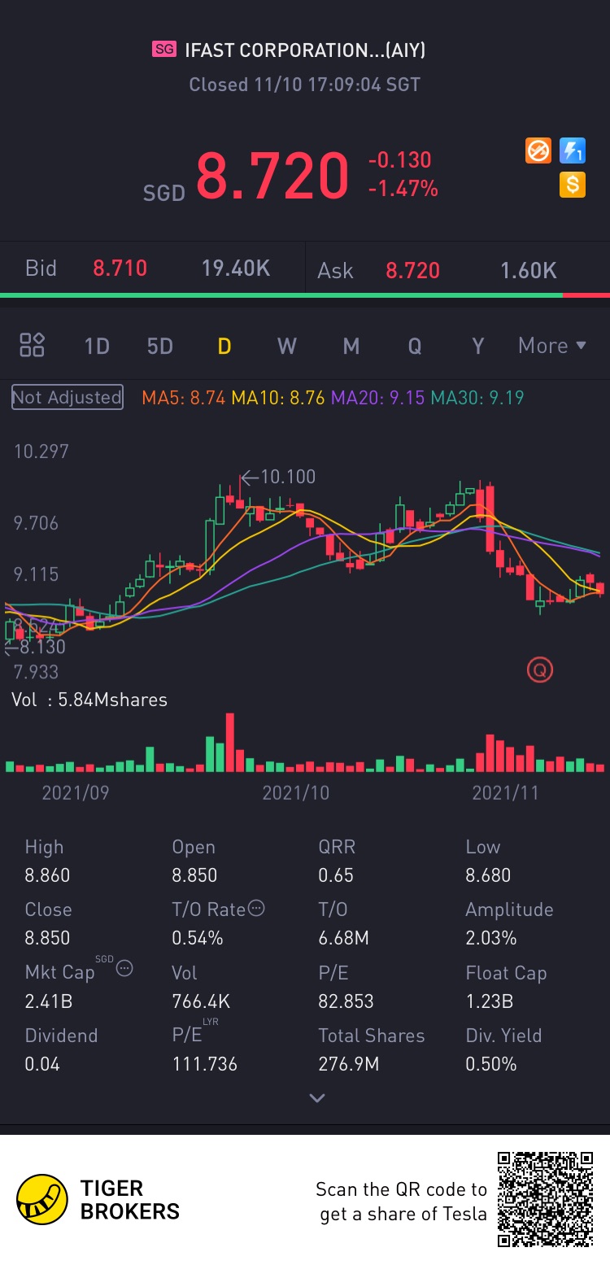Screen dimensions: 610x1265
Task: Tap the ask volume 1.60K
Action: [x=529, y=270]
